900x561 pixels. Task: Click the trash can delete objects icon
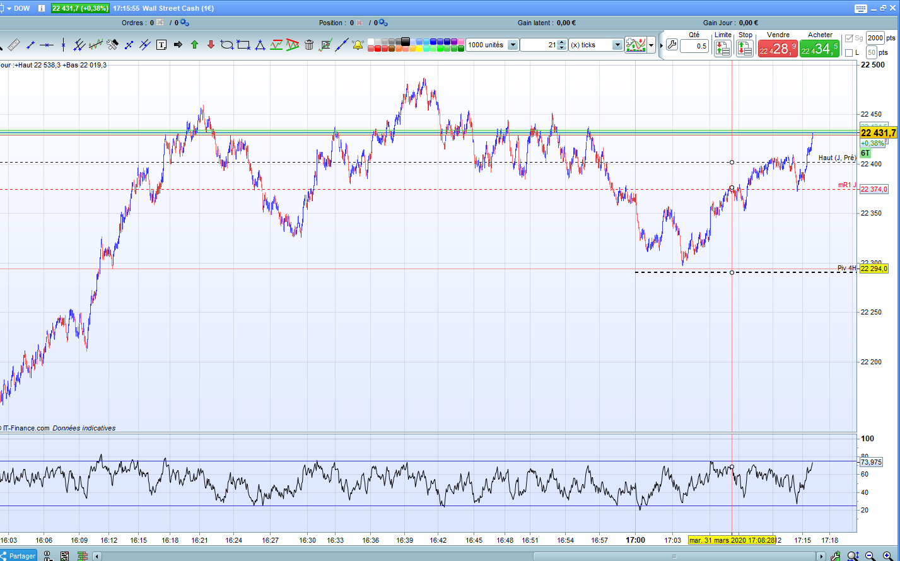tap(309, 45)
